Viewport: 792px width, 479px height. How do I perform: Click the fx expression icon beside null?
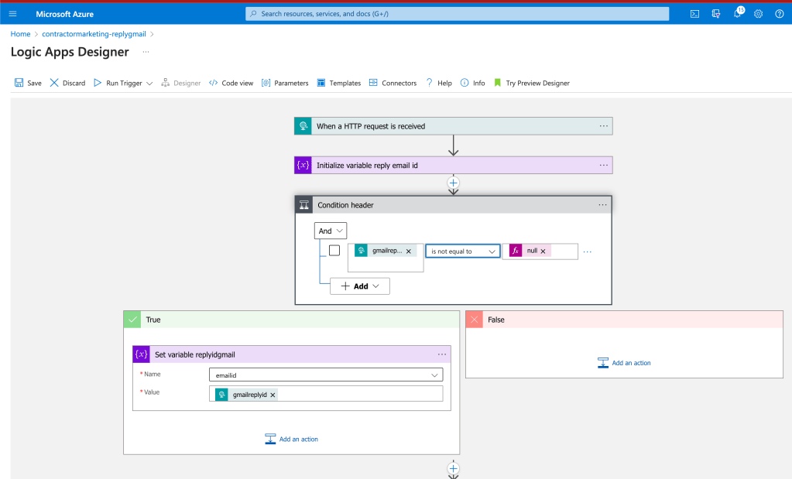tap(515, 251)
